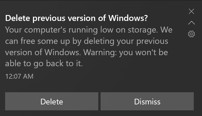Close the storage warning toast via X
Image resolution: width=202 pixels, height=116 pixels.
pyautogui.click(x=191, y=11)
